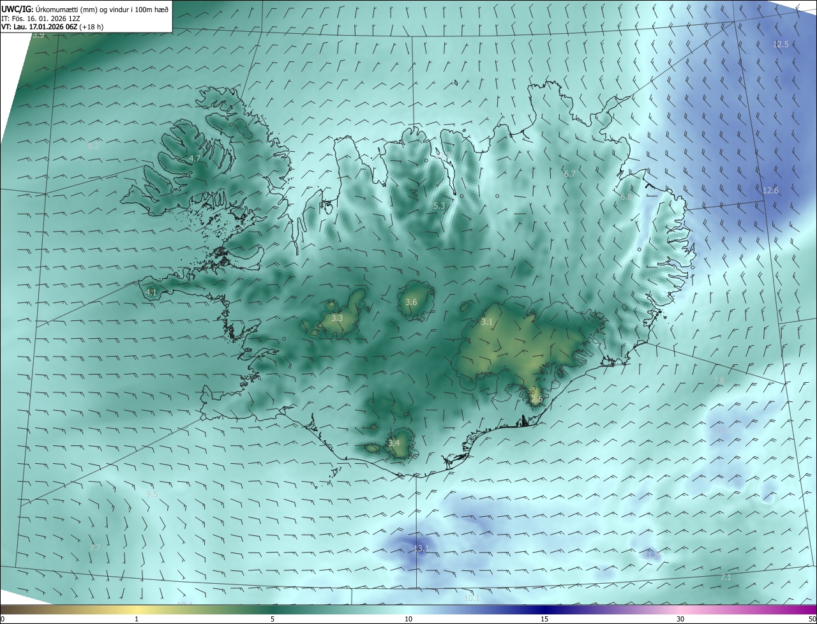The image size is (817, 624).
Task: Click the 12.6 value label on the map
Action: 770,191
